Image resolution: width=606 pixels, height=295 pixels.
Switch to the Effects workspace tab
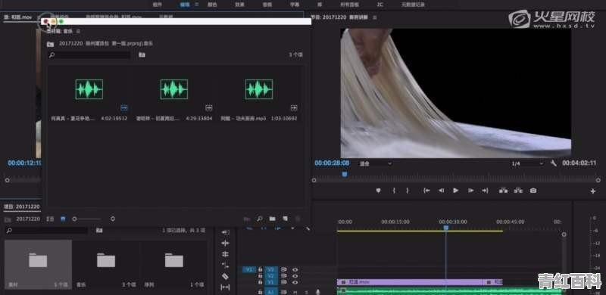[x=239, y=5]
